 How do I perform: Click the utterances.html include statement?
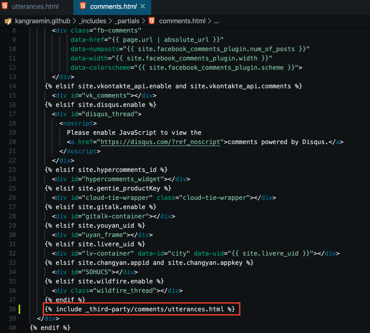pos(140,309)
